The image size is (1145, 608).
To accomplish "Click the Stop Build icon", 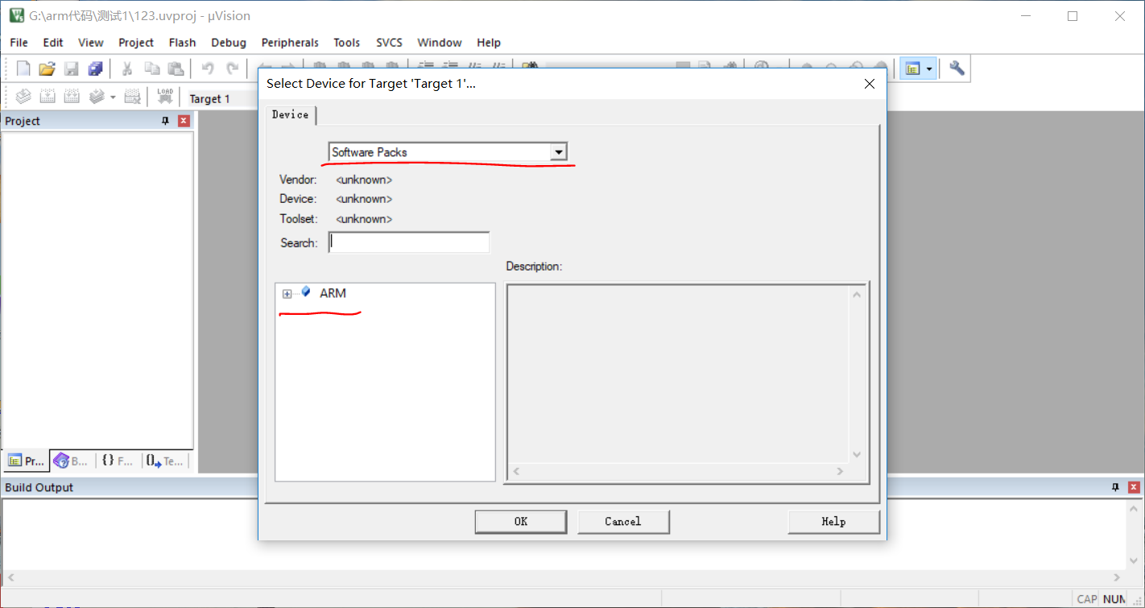I will (133, 97).
